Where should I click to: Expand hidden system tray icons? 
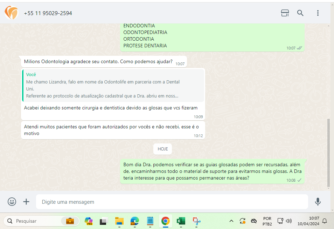(231, 221)
